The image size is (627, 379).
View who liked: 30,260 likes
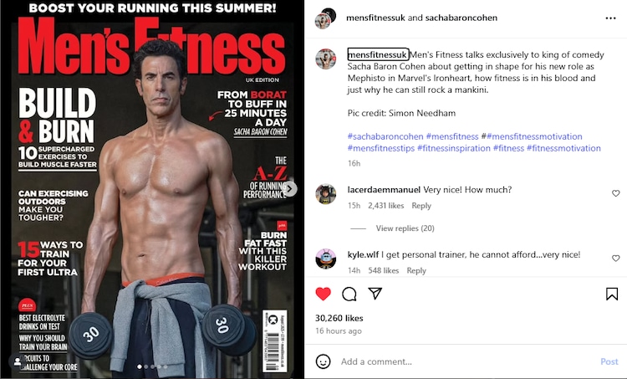pos(339,318)
